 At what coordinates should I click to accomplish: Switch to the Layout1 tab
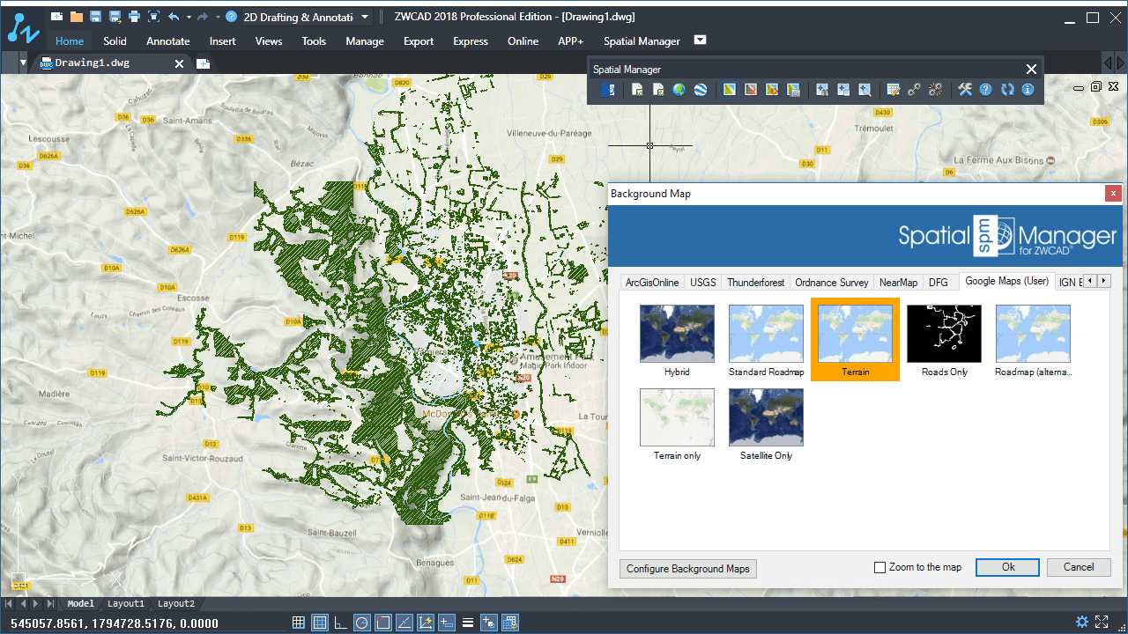[x=126, y=604]
